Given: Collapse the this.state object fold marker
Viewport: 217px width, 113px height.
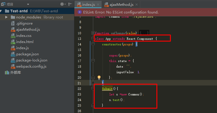Looking at the screenshot, I should coord(93,61).
